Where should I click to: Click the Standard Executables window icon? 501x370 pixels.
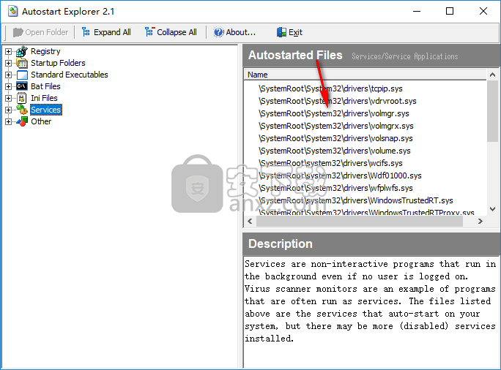click(x=22, y=75)
